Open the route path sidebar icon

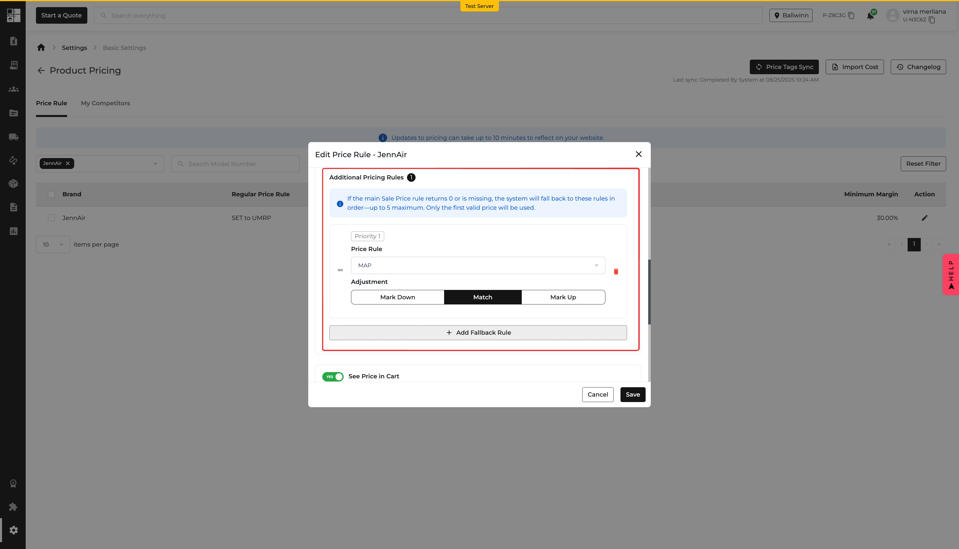click(x=14, y=160)
